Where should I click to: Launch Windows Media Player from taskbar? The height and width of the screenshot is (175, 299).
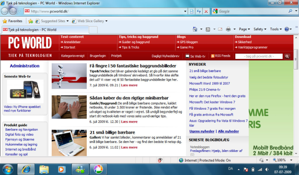click(x=62, y=169)
